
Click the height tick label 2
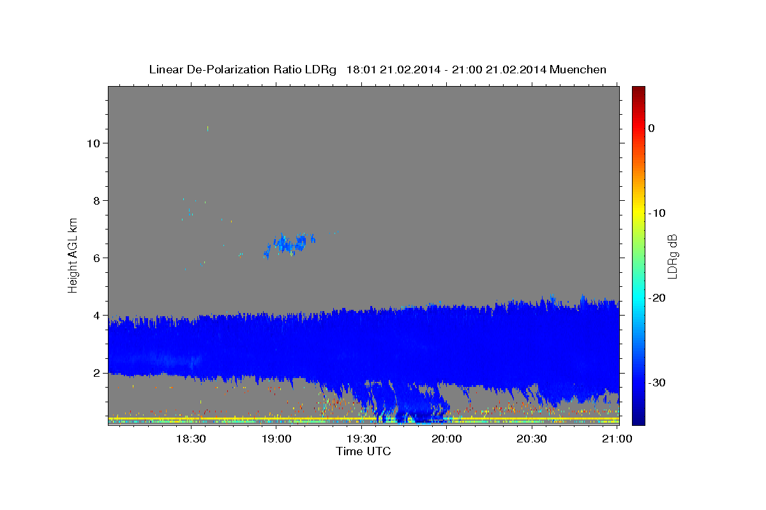click(x=95, y=373)
